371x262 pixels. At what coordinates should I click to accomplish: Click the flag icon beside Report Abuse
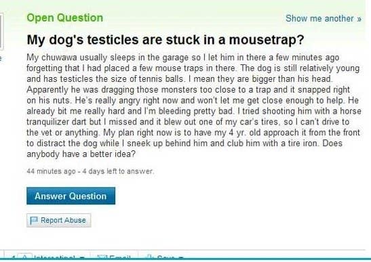tap(34, 221)
